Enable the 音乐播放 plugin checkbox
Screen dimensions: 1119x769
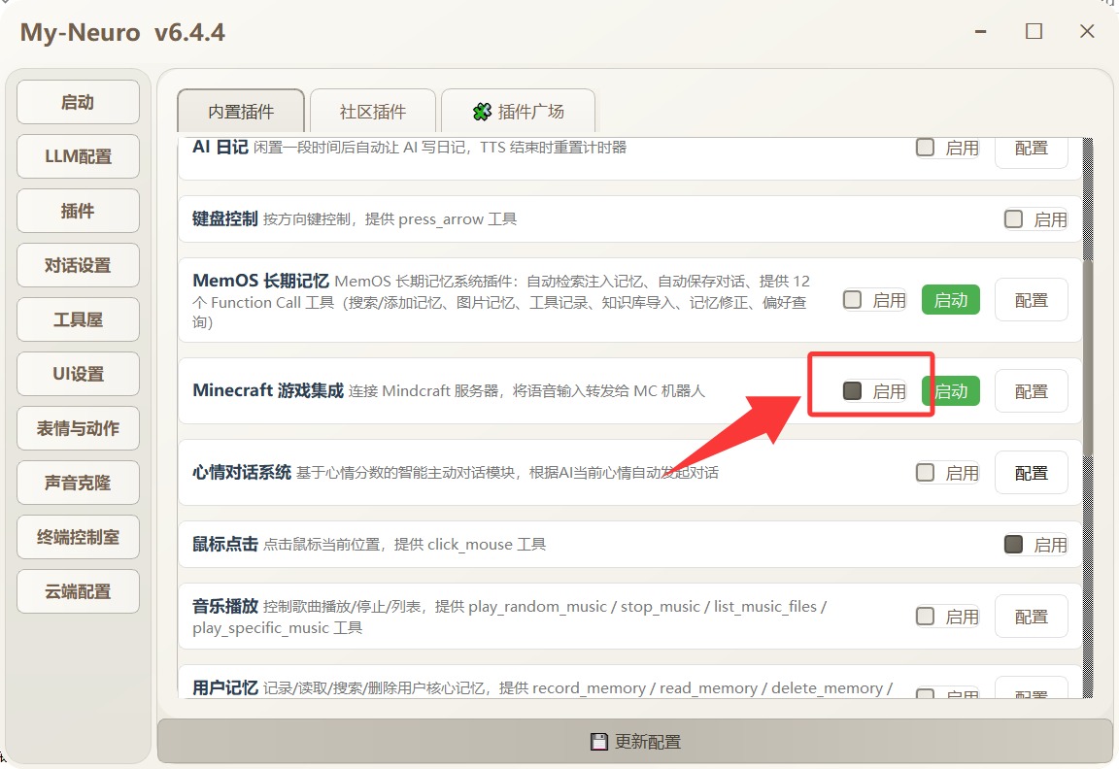(x=926, y=617)
